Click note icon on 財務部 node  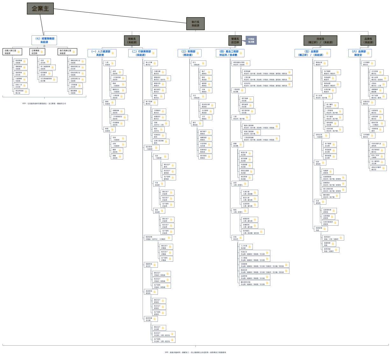(x=198, y=53)
